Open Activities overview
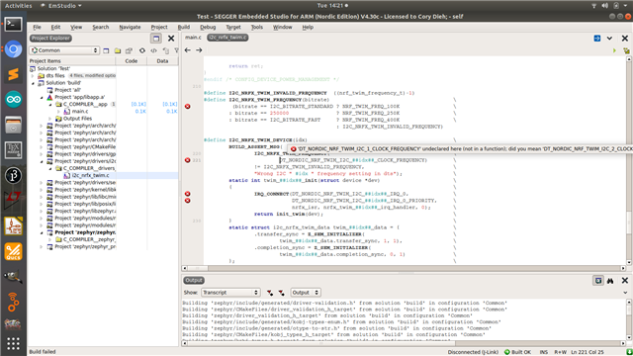This screenshot has width=633, height=356. [x=18, y=6]
